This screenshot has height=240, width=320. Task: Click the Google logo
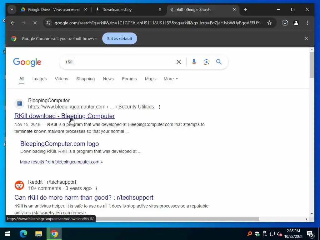point(27,62)
